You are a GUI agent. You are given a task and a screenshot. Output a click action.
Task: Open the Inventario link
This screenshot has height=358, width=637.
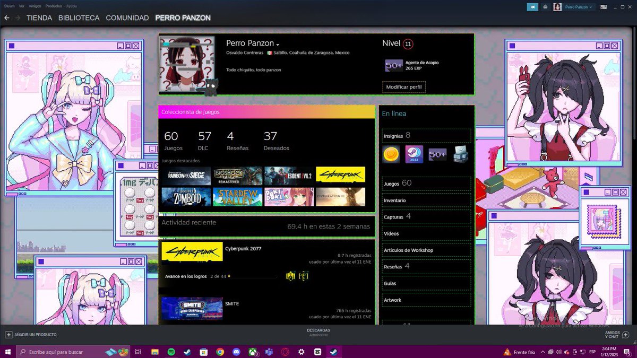point(426,200)
